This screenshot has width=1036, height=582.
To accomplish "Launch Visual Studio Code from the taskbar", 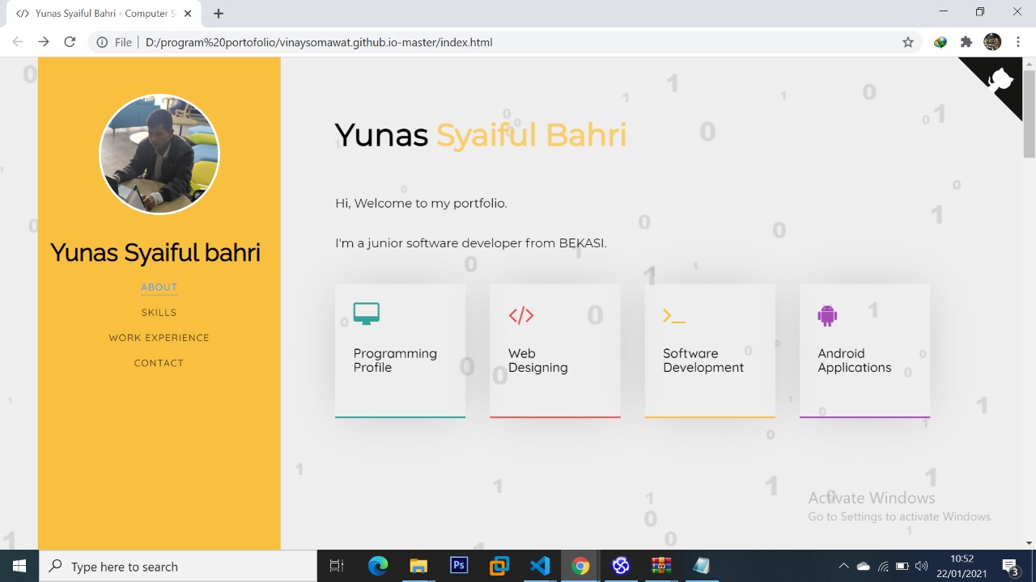I will pos(540,566).
